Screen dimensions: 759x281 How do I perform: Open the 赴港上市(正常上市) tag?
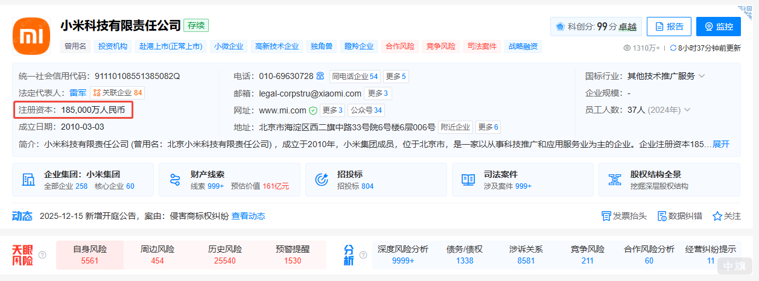point(171,46)
